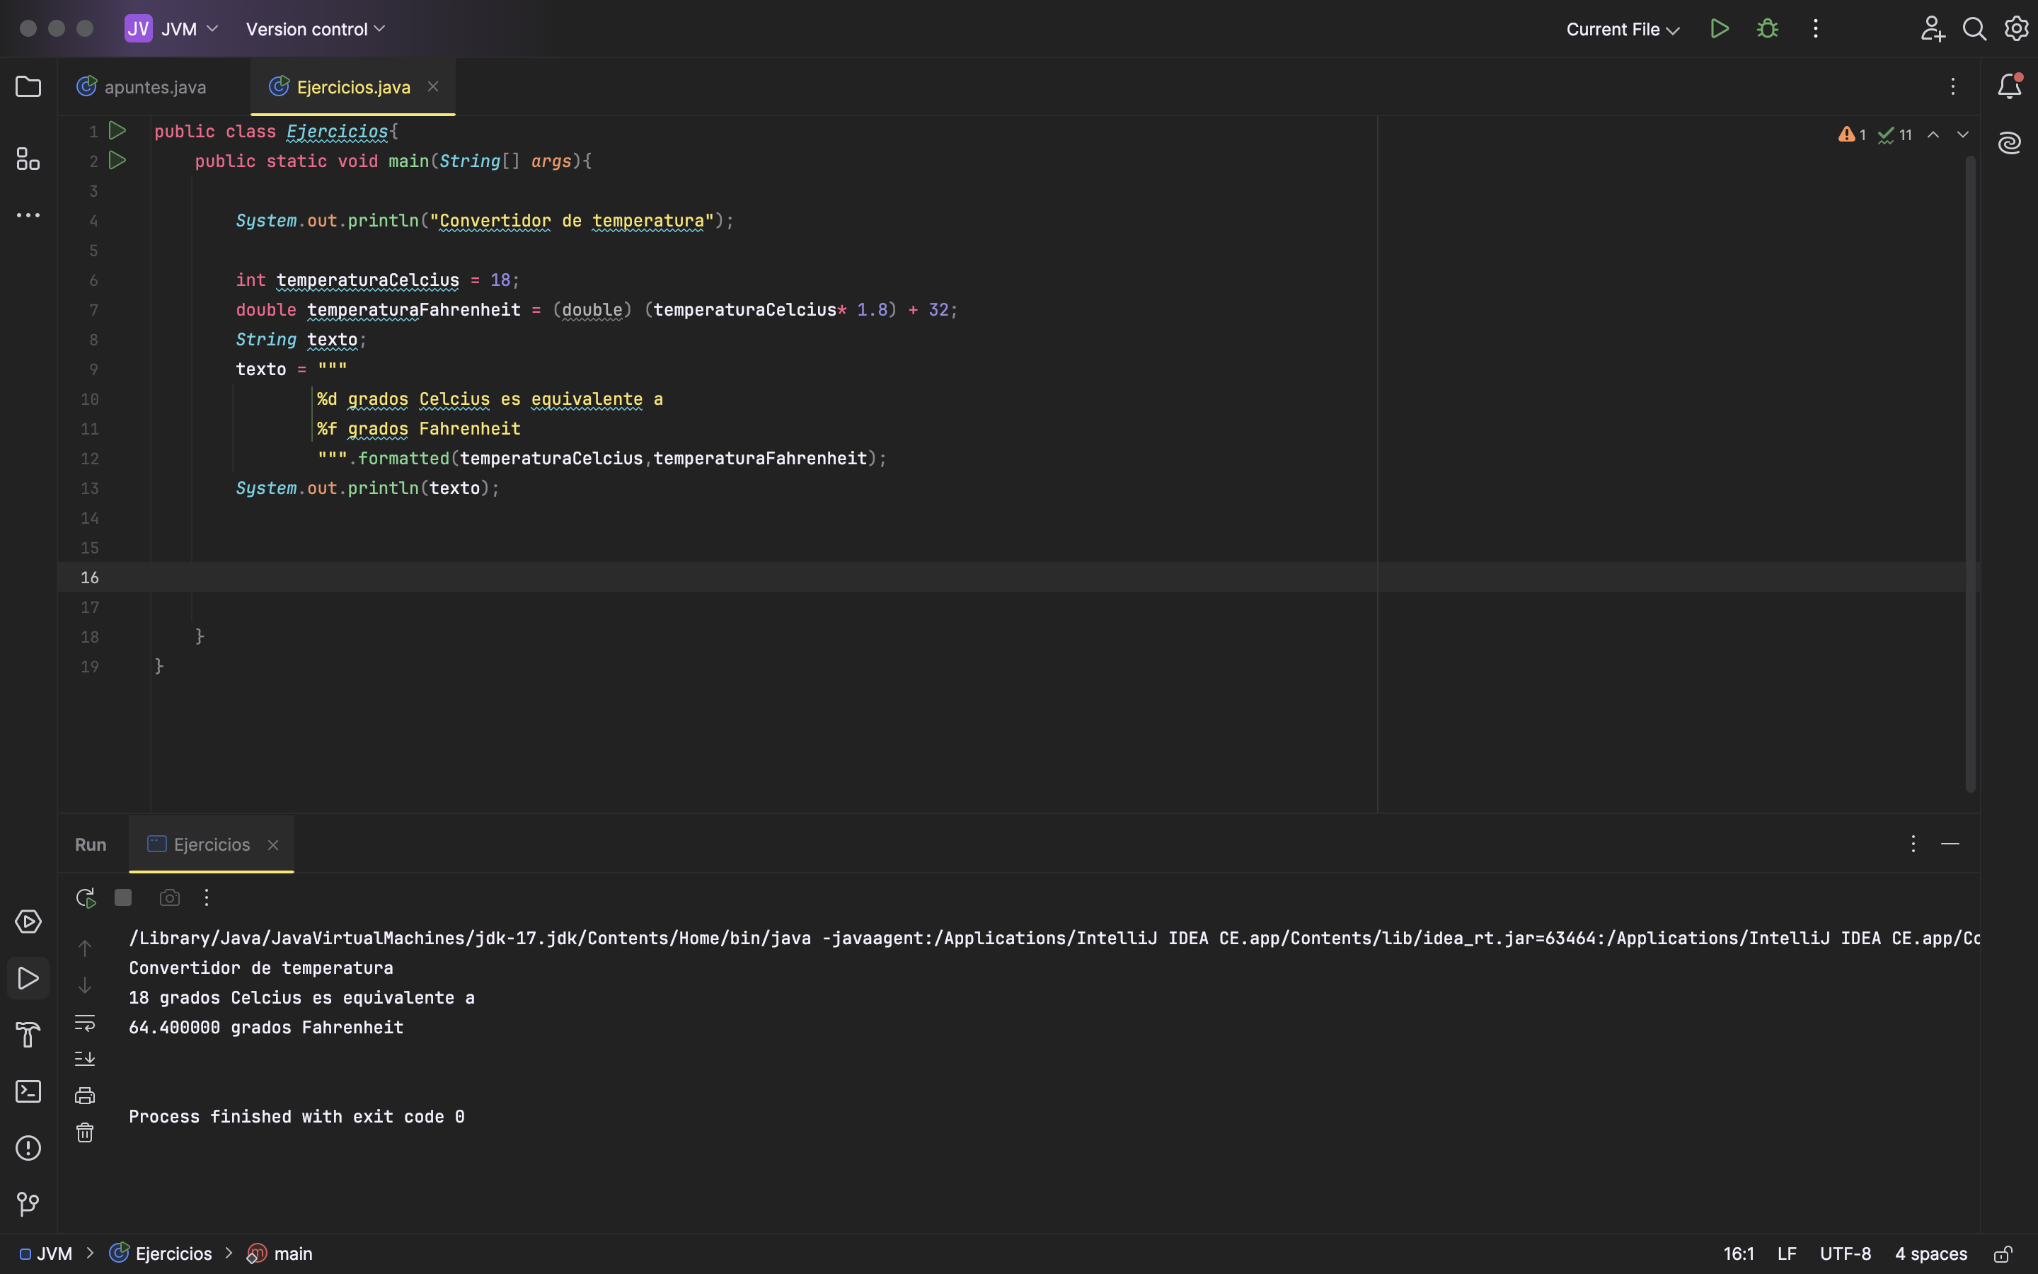
Task: Open Run panel options menu
Action: pyautogui.click(x=1913, y=844)
